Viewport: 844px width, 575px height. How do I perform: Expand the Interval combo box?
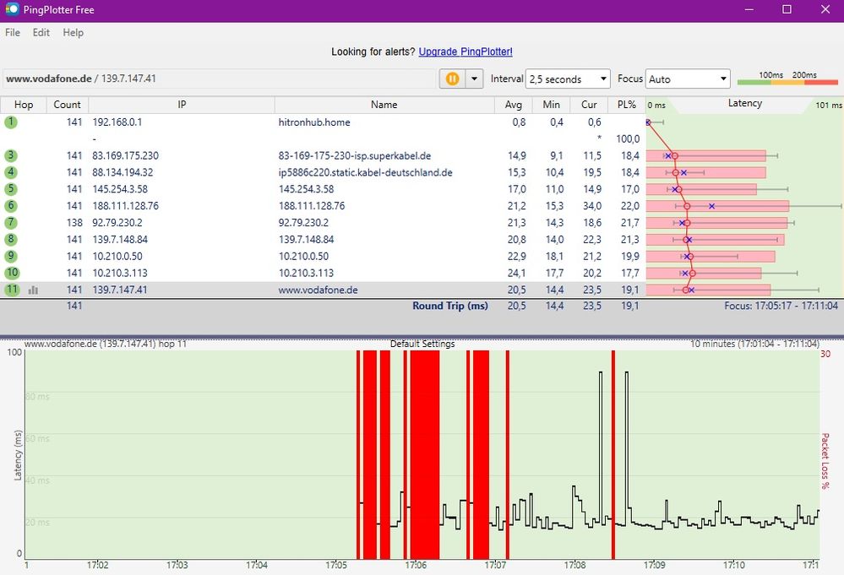click(567, 79)
